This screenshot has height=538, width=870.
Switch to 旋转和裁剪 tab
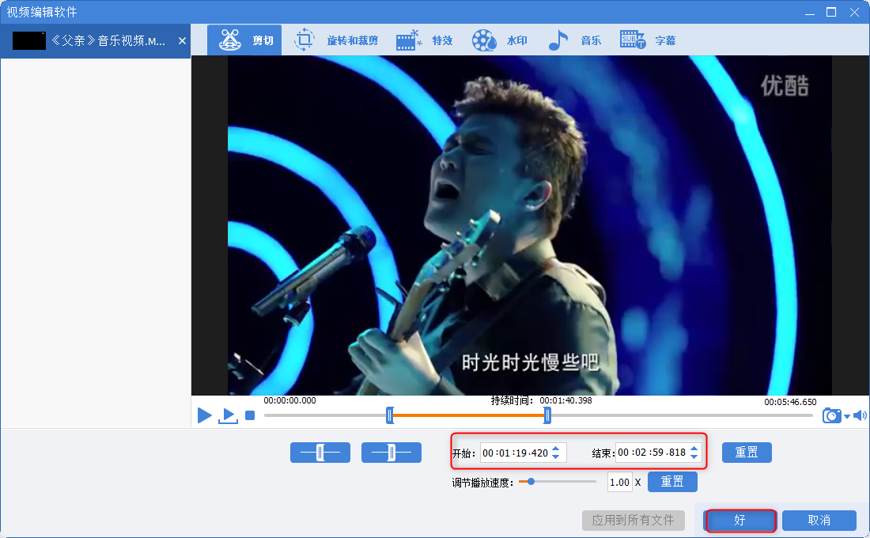(x=335, y=40)
